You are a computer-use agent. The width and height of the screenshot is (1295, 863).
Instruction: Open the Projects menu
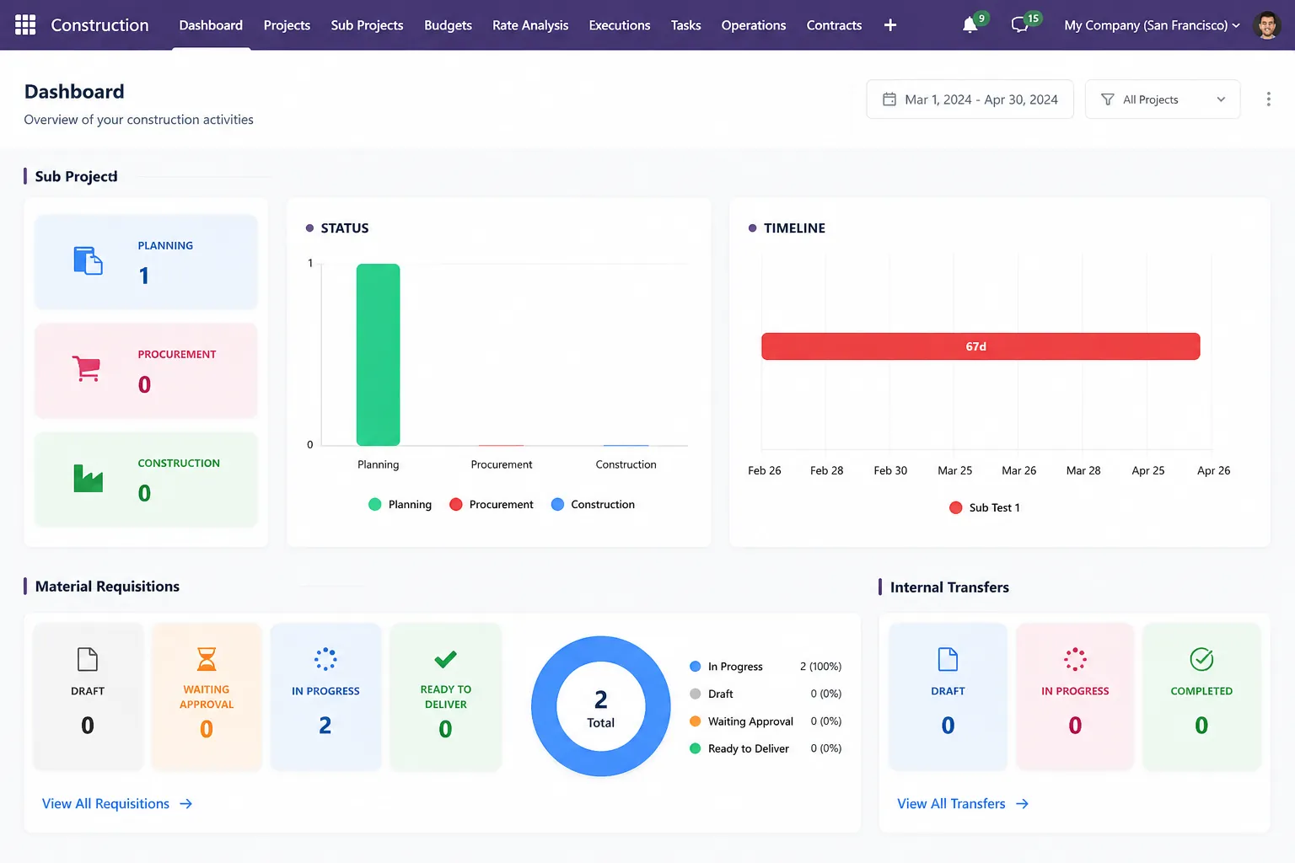click(x=287, y=25)
